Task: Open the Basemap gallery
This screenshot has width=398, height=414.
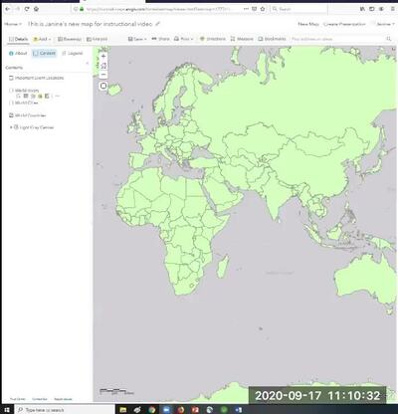Action: click(x=70, y=39)
